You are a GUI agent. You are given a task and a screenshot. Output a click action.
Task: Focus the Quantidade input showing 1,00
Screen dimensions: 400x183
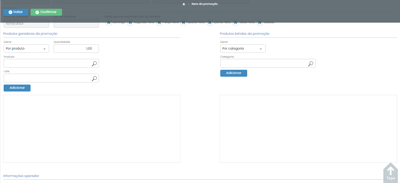tap(76, 49)
